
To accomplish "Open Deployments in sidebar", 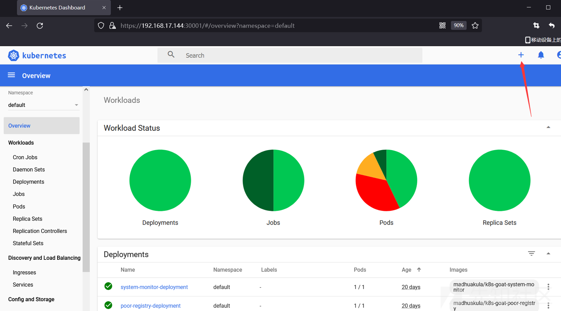I will tap(28, 182).
